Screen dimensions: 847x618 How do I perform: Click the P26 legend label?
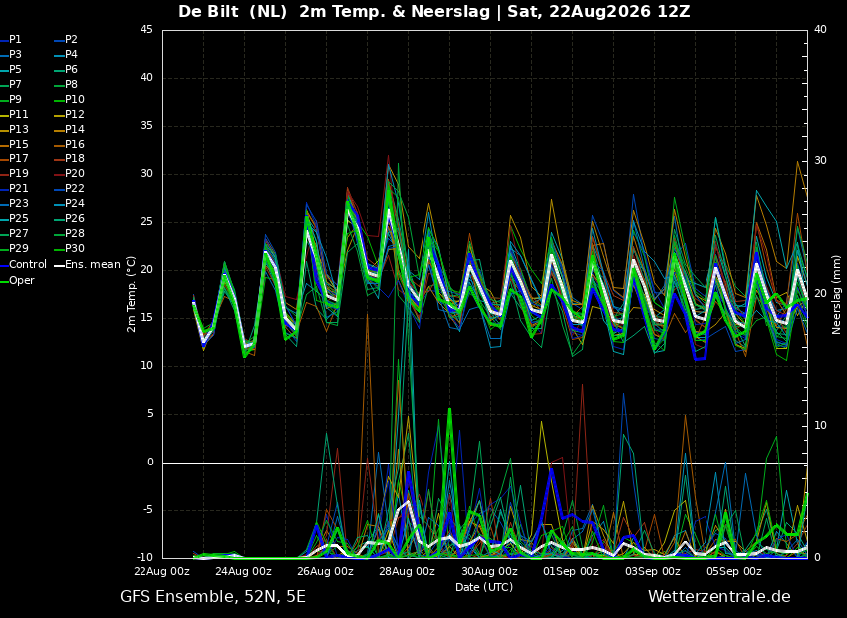(75, 218)
